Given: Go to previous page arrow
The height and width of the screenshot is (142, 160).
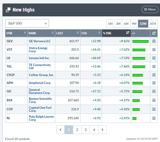Looking at the screenshot, I should tap(60, 130).
